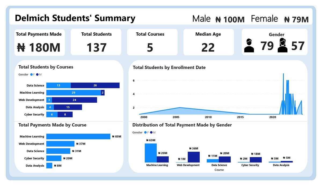
Task: Click the Data Analysis female bar showing 4
Action: tap(50, 107)
